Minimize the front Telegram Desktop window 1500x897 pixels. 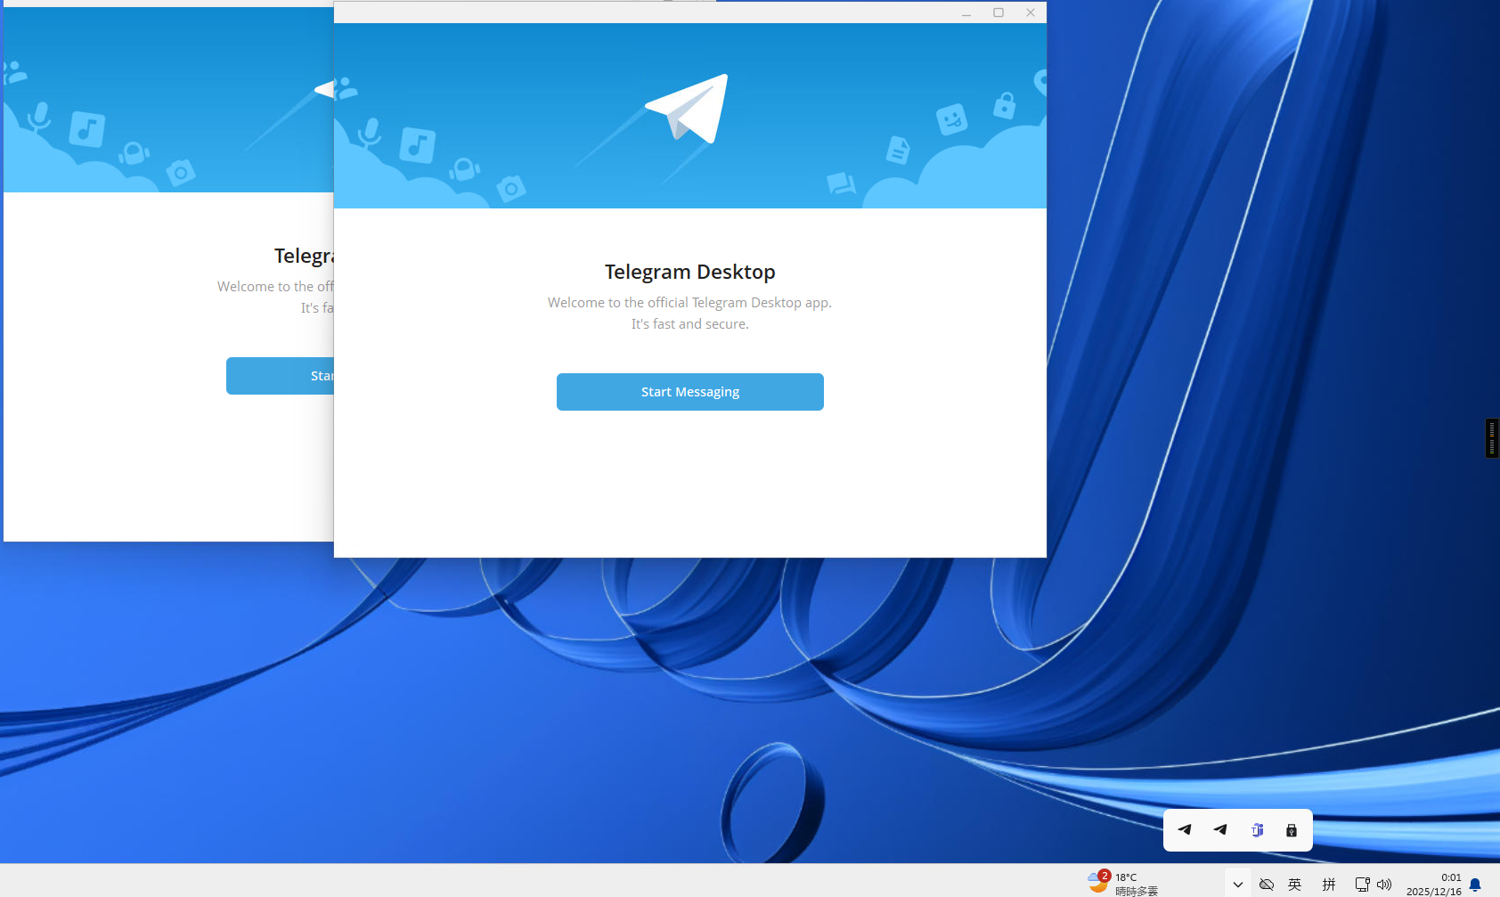pyautogui.click(x=966, y=12)
